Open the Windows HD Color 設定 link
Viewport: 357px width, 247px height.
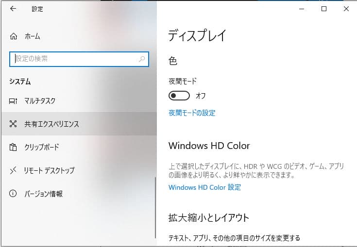pos(204,187)
